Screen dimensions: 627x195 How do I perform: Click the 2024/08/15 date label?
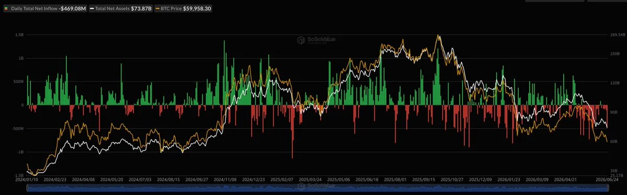click(x=169, y=180)
